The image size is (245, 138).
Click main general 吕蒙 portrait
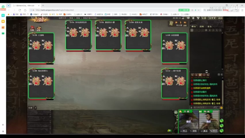[x=189, y=121]
